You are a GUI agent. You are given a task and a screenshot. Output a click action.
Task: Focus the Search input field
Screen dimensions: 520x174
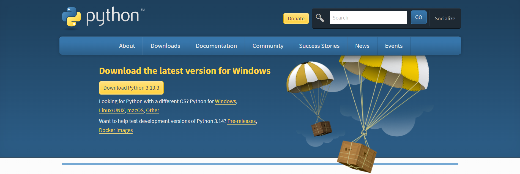[x=368, y=18]
